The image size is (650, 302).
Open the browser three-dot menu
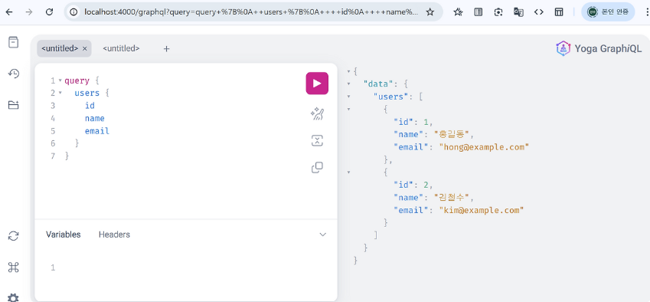[647, 12]
